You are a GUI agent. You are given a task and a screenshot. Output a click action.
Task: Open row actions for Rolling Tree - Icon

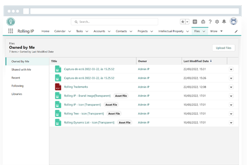pyautogui.click(x=231, y=114)
